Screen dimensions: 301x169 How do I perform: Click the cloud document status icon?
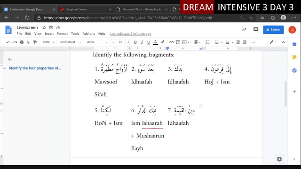[x=58, y=28]
